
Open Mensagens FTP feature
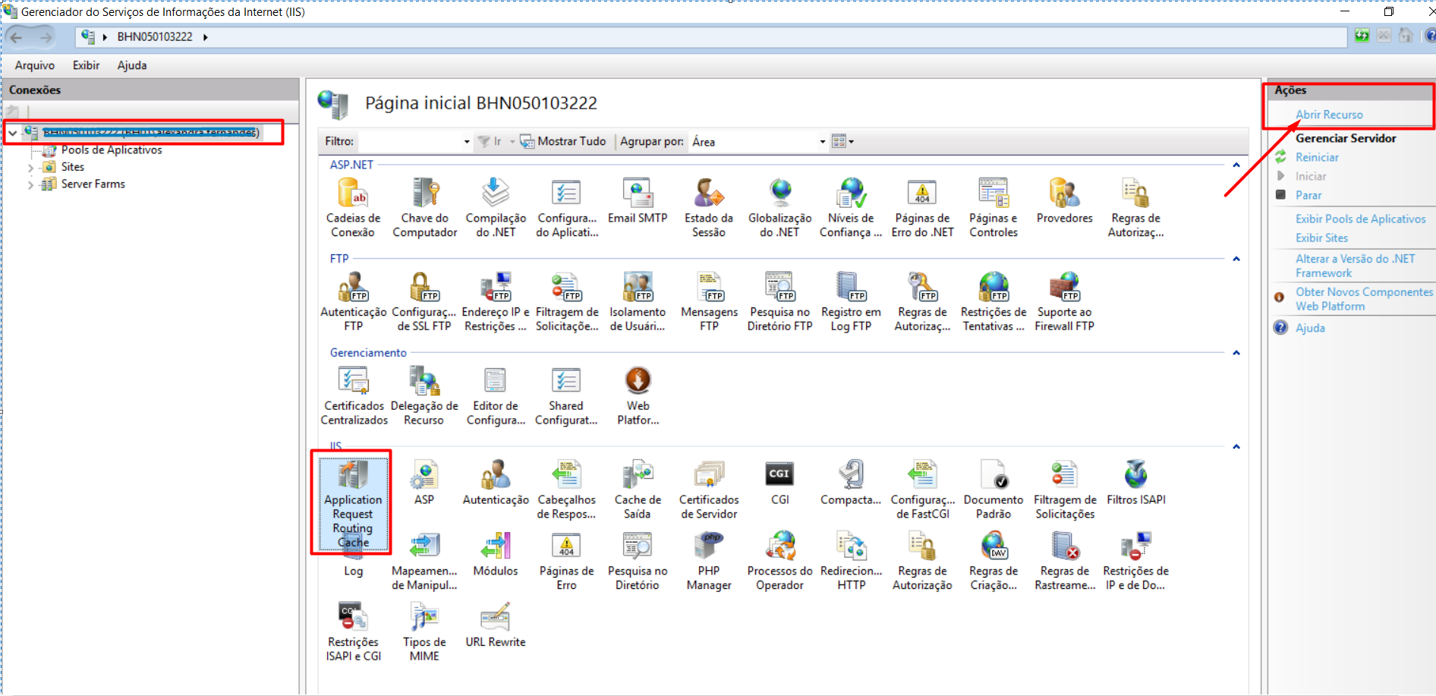click(709, 302)
